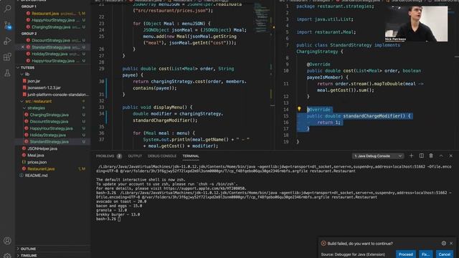
Task: Open json.jar in lib folder
Action: 52,81
